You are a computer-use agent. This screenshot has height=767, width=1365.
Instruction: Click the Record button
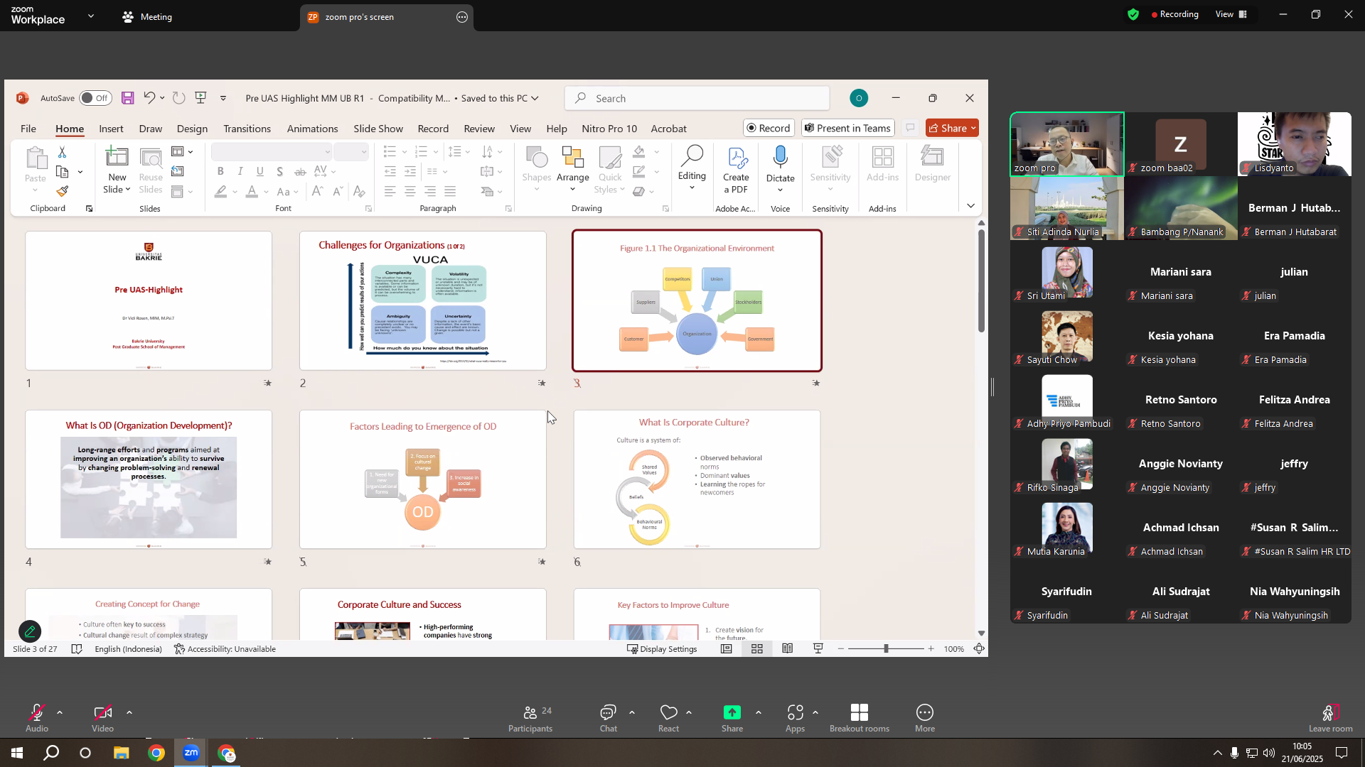click(769, 128)
